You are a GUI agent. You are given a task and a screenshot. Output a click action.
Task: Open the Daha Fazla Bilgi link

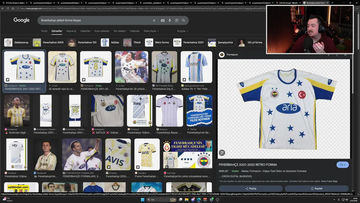coord(329,181)
